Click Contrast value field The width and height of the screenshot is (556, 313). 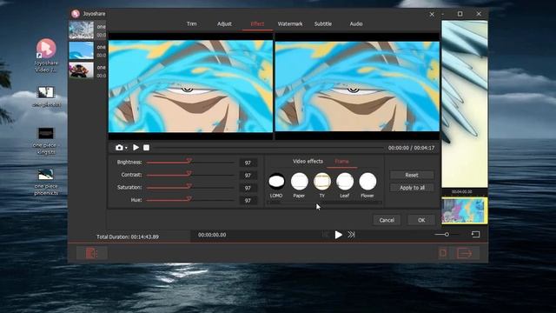248,176
